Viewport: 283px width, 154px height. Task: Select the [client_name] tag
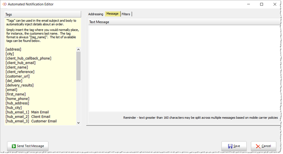17,67
